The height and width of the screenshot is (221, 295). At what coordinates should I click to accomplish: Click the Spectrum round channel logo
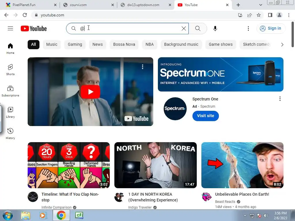click(x=175, y=108)
